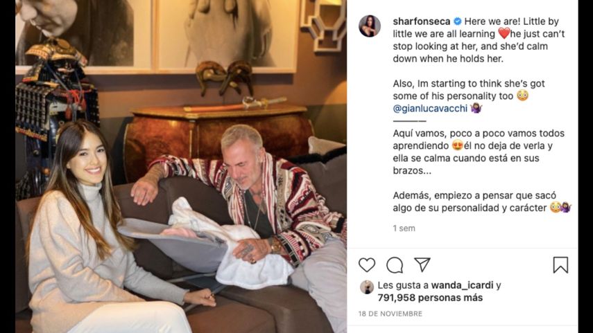This screenshot has width=593, height=333.
Task: View the list of 791,958 personas más
Action: 430,298
